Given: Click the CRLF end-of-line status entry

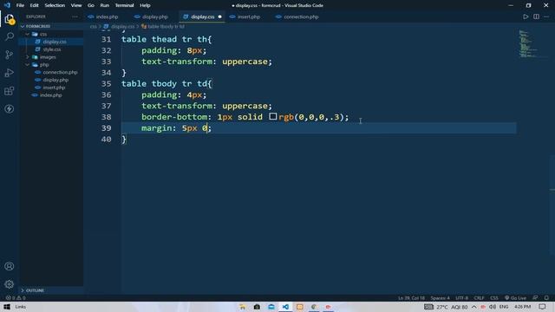Looking at the screenshot, I should tap(479, 298).
